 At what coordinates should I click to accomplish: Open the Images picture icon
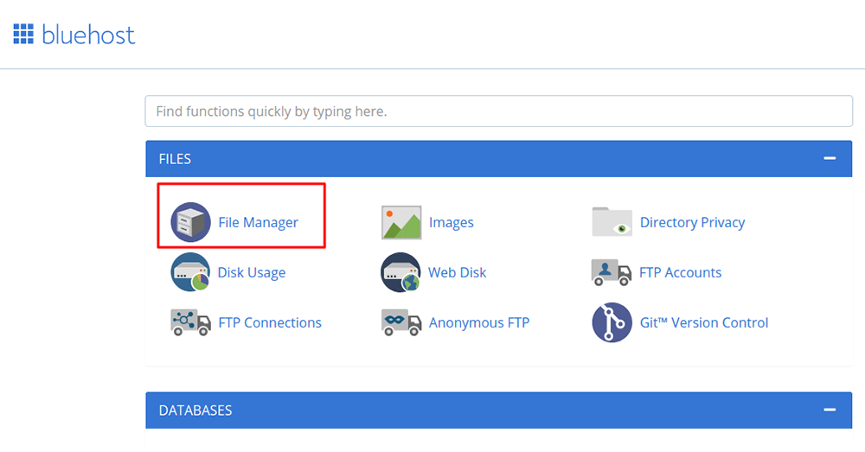tap(401, 222)
